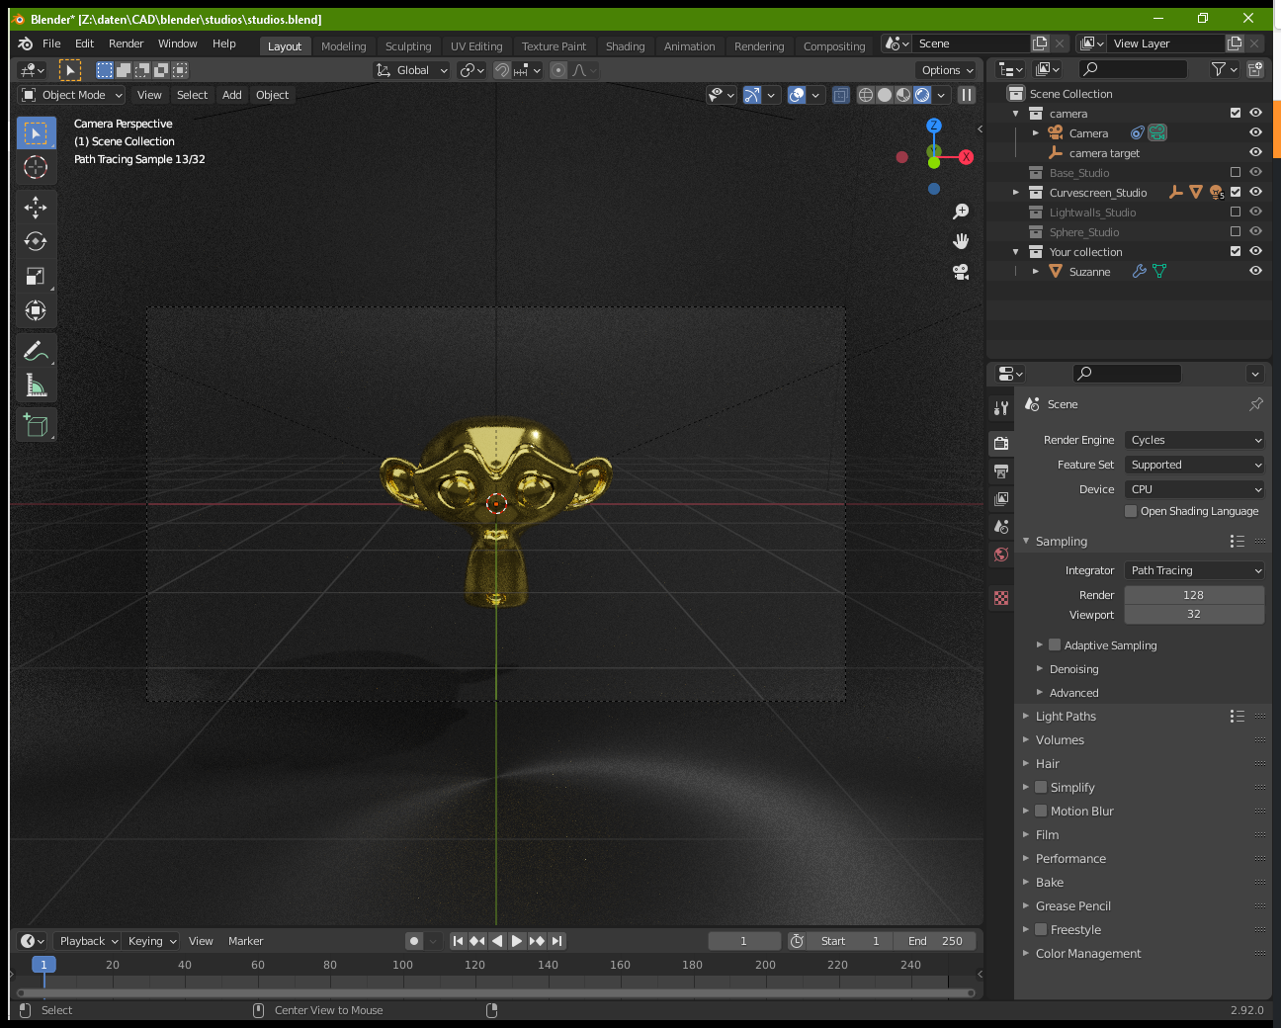Activate the Scale tool
Viewport: 1281px width, 1028px height.
pyautogui.click(x=36, y=276)
